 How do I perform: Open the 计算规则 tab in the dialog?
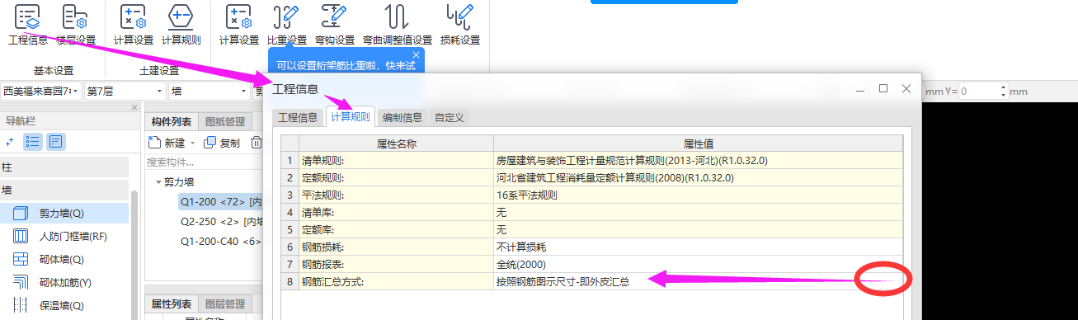click(351, 117)
